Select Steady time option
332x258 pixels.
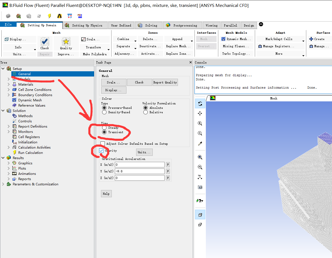tap(104, 128)
